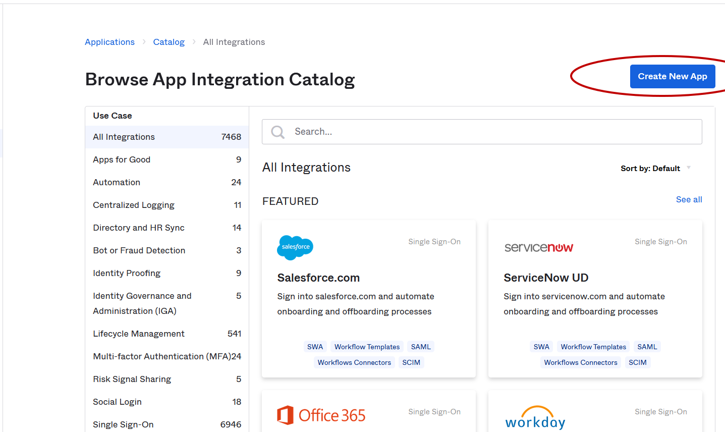
Task: Click Workflow Templates tag on ServiceNow card
Action: (x=593, y=347)
